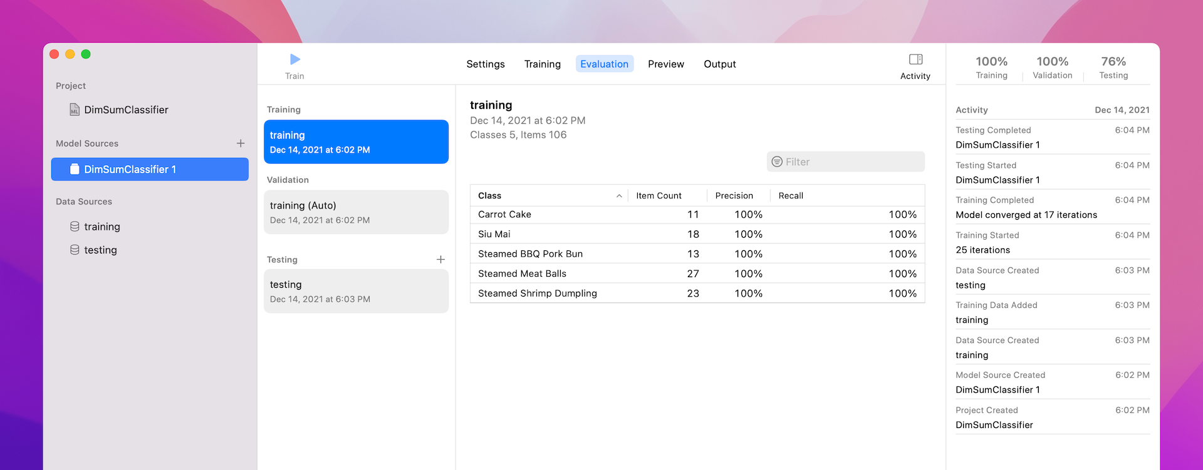The height and width of the screenshot is (470, 1203).
Task: Sort table by Class column arrow
Action: coord(618,196)
